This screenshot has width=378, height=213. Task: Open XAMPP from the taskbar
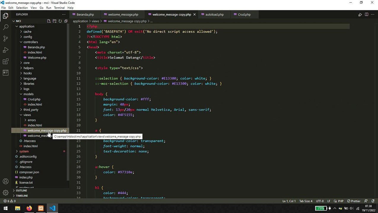(x=41, y=208)
